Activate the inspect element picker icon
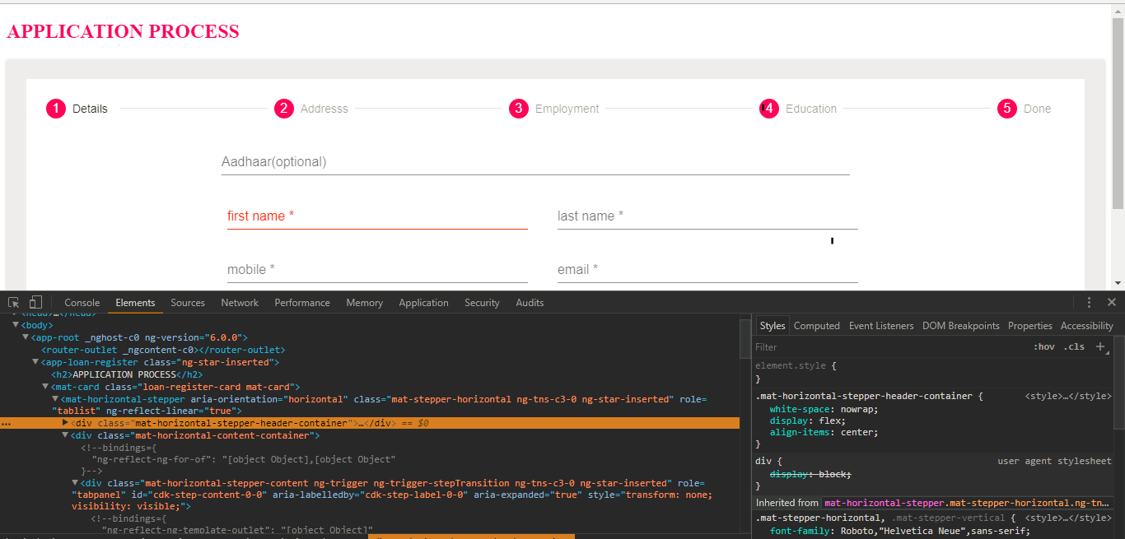Viewport: 1125px width, 539px height. [14, 303]
